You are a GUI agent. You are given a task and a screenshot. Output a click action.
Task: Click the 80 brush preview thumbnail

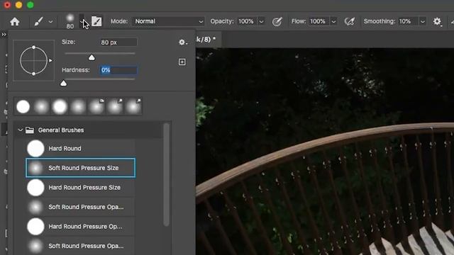(x=70, y=21)
